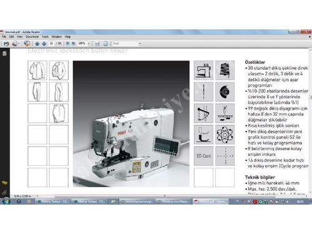Click the SD-Card pictogram

pyautogui.click(x=203, y=156)
